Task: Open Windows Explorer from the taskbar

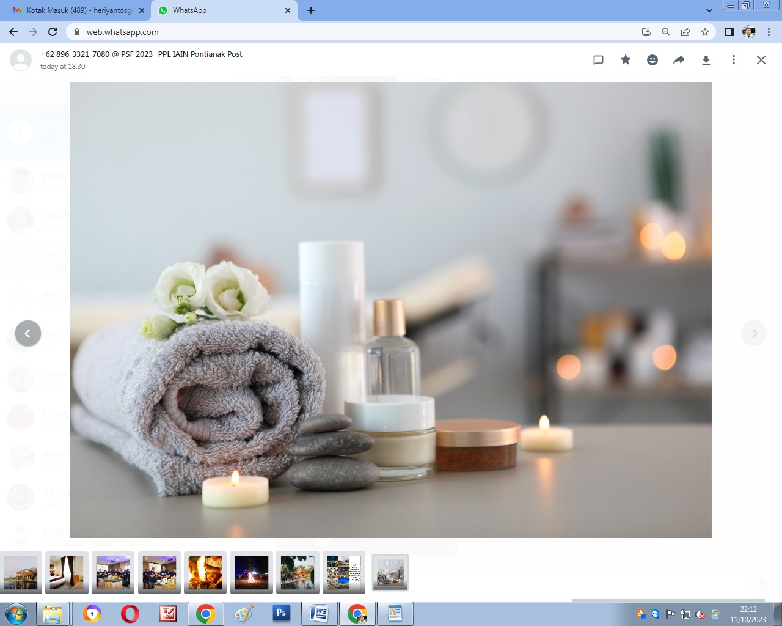Action: [x=53, y=614]
